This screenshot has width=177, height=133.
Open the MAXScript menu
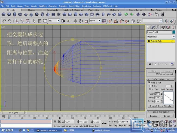click(x=108, y=6)
